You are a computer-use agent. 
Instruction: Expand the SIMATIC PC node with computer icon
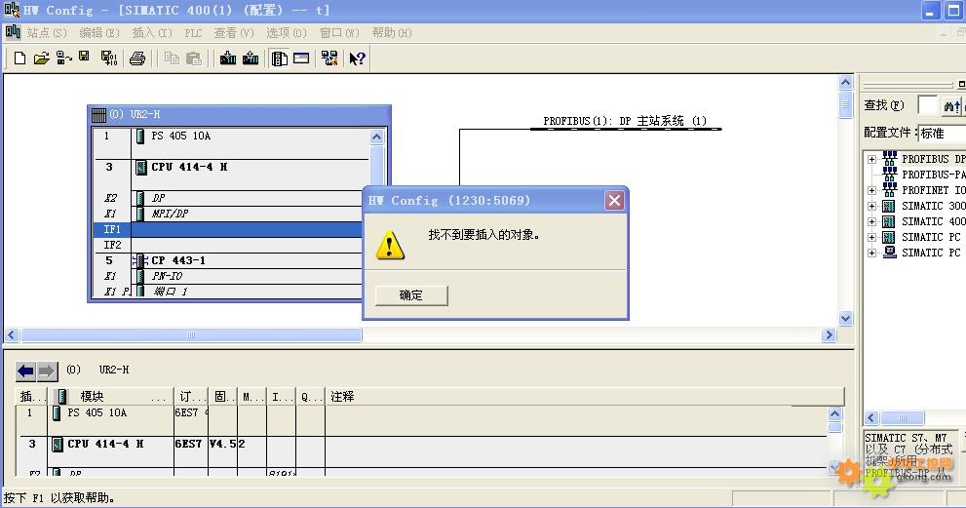click(871, 253)
